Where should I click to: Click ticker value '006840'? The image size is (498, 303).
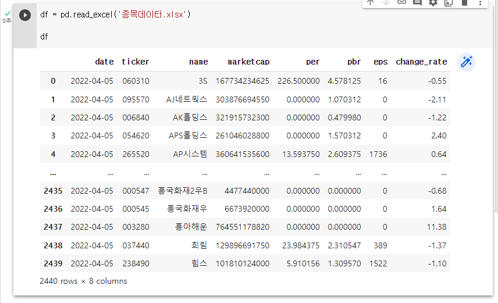[x=136, y=117]
